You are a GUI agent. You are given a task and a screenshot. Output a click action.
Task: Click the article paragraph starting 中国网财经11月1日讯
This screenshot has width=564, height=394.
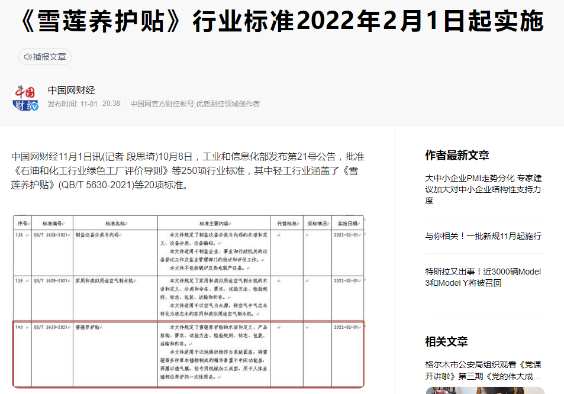tap(188, 171)
